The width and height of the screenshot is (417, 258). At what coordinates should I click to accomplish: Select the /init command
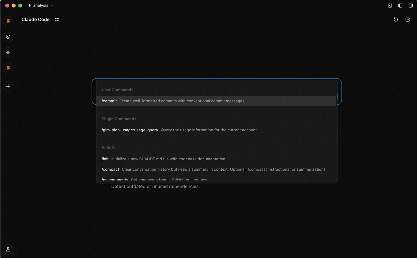coord(216,159)
